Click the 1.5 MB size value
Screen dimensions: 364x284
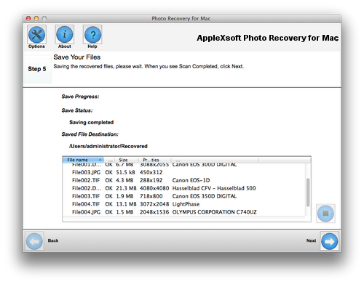click(124, 212)
